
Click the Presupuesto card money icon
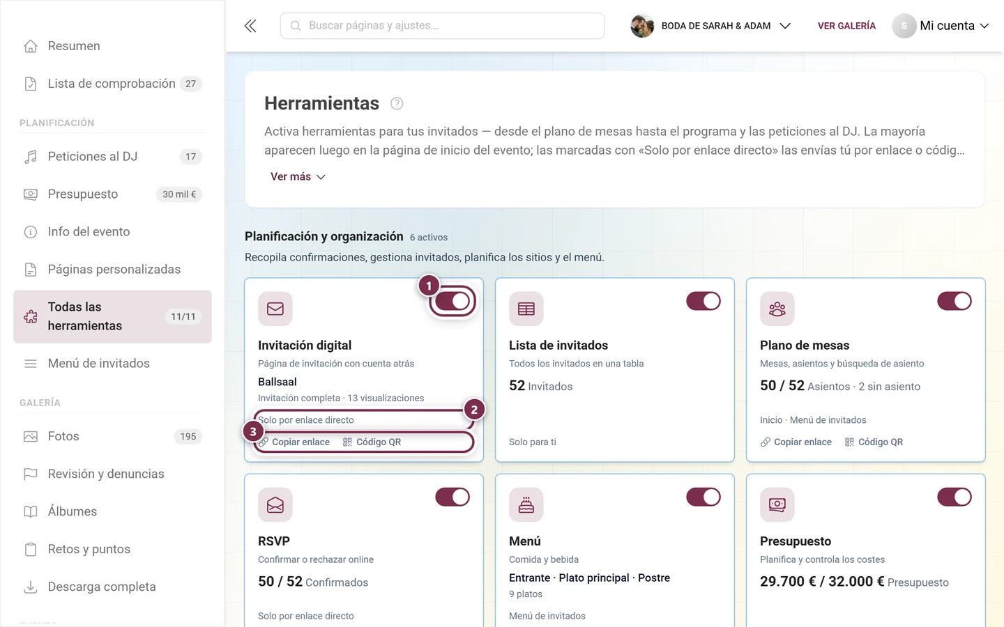[x=777, y=504]
